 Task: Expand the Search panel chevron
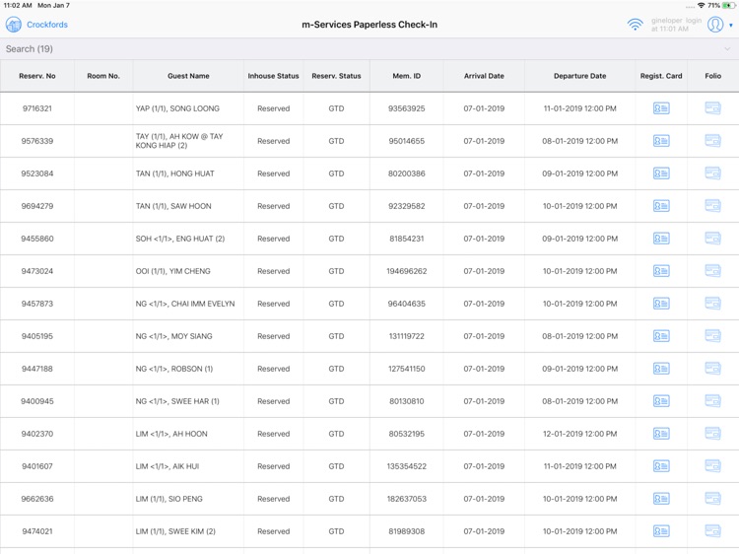727,49
